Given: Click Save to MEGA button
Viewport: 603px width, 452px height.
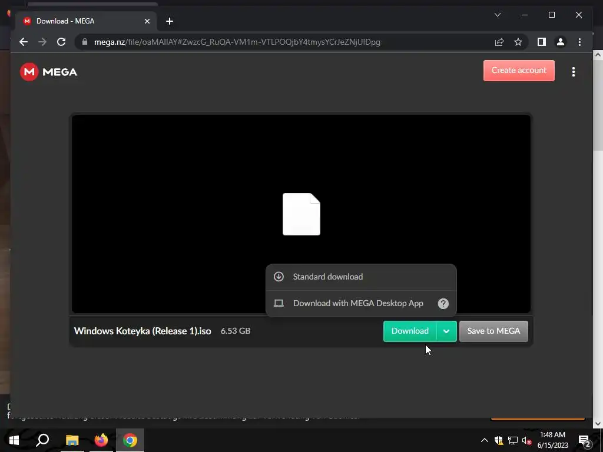Looking at the screenshot, I should [x=493, y=331].
